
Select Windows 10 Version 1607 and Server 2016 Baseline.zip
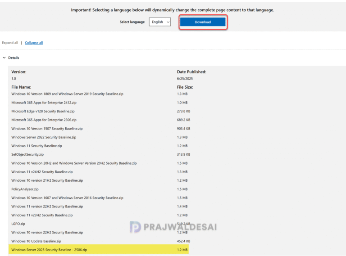tap(67, 198)
